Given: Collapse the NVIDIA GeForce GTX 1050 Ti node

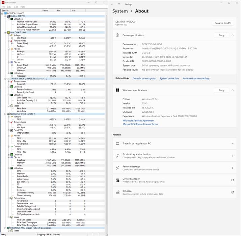Looking at the screenshot, I should 5,114.
